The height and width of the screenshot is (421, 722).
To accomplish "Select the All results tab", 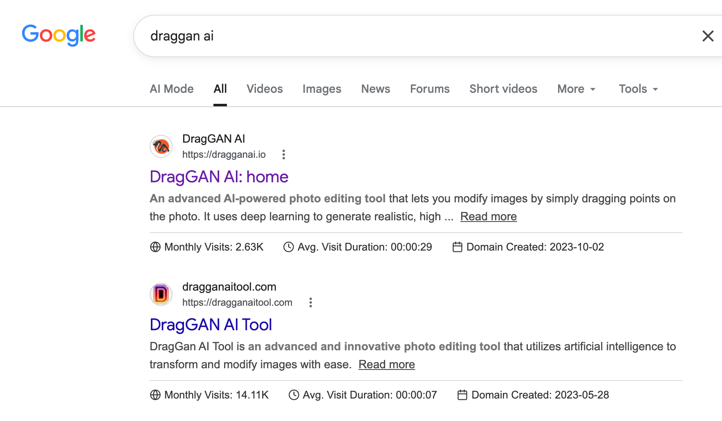I will click(220, 89).
